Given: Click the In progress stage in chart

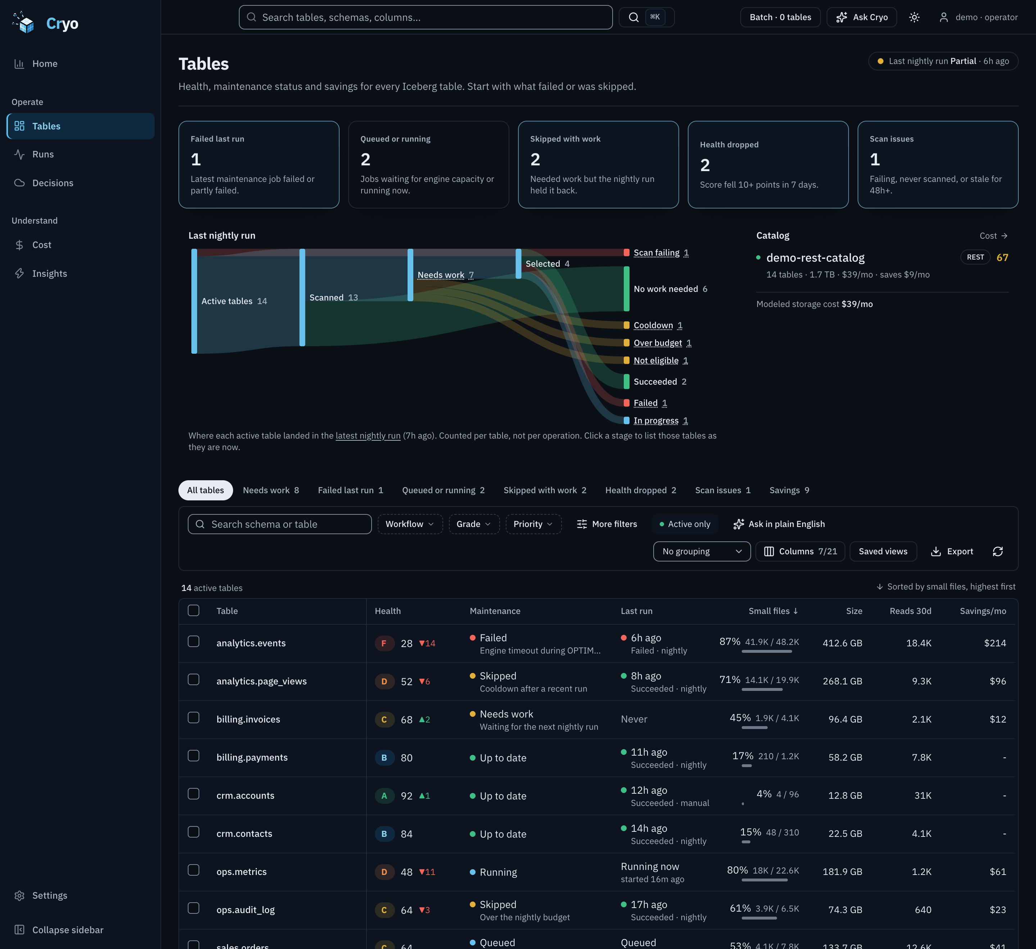Looking at the screenshot, I should 656,421.
